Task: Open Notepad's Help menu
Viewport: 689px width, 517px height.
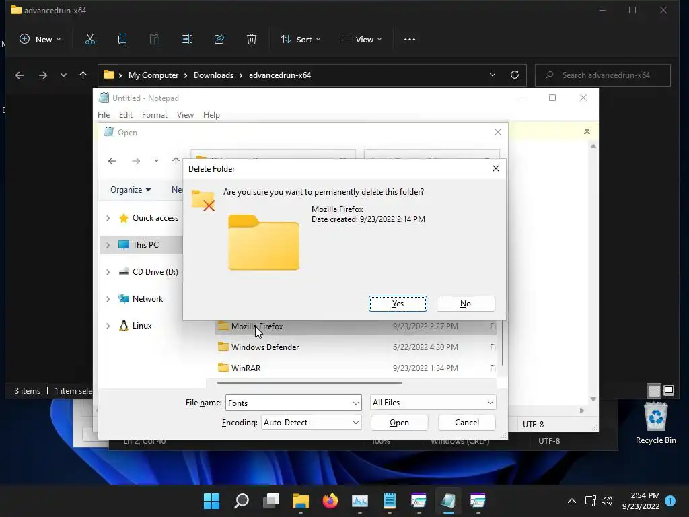Action: coord(211,115)
